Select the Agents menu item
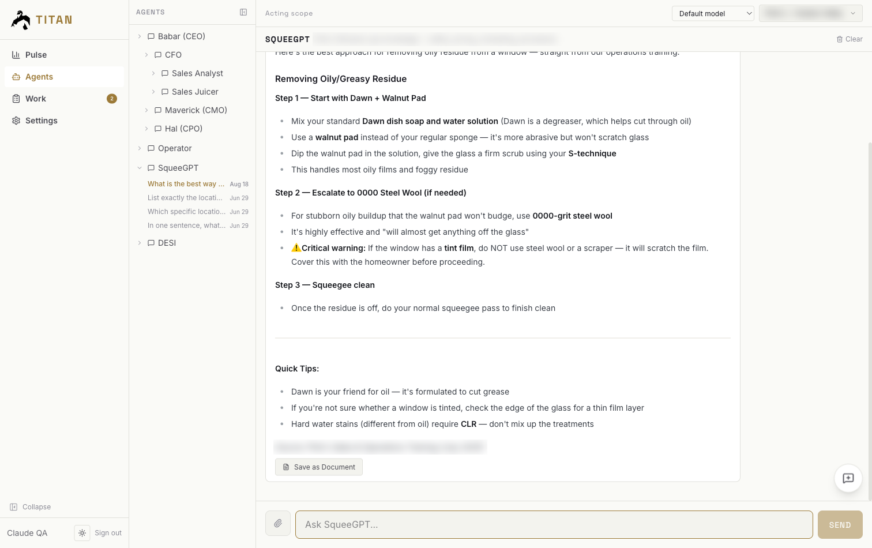The width and height of the screenshot is (872, 548). [x=64, y=77]
